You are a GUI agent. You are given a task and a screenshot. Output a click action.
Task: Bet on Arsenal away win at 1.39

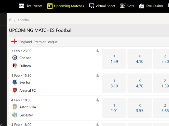tap(161, 83)
